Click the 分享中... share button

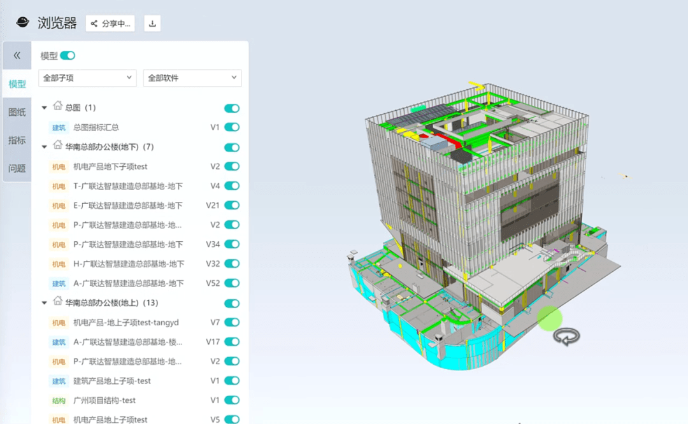pos(110,24)
